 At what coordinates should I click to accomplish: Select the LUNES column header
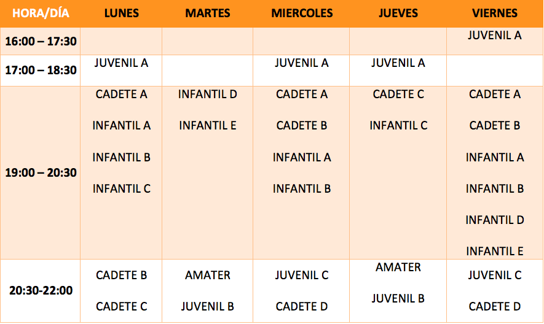tap(122, 13)
